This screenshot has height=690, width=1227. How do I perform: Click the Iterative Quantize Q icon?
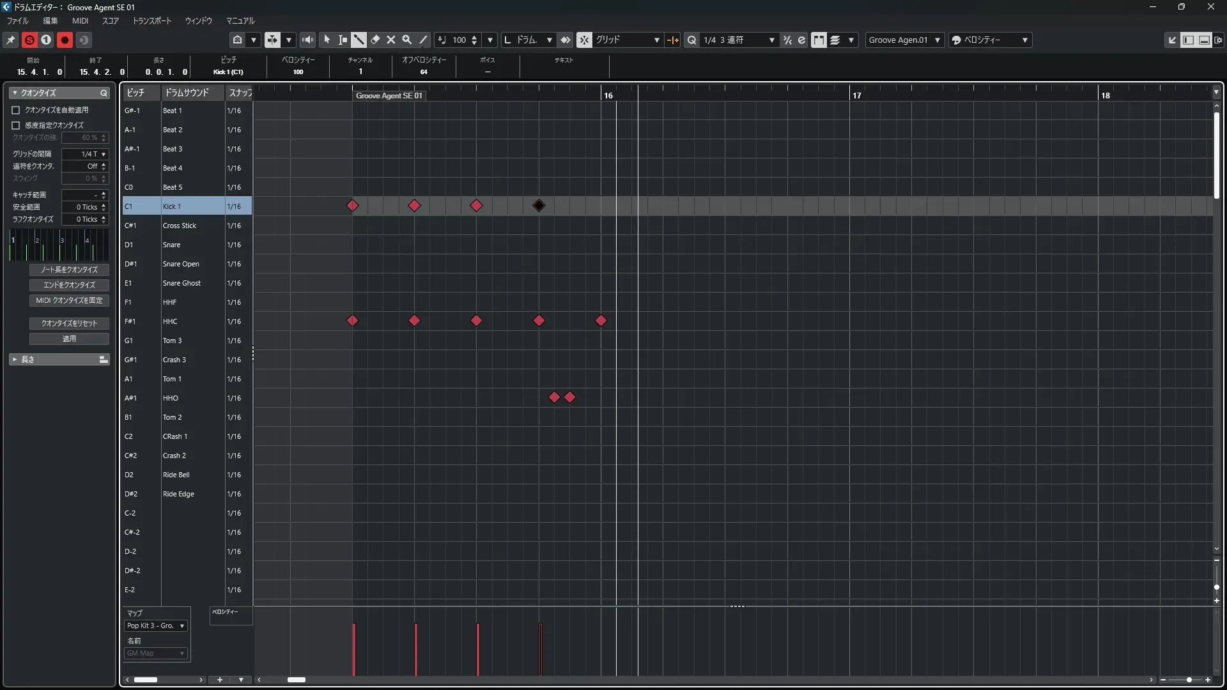pyautogui.click(x=691, y=40)
